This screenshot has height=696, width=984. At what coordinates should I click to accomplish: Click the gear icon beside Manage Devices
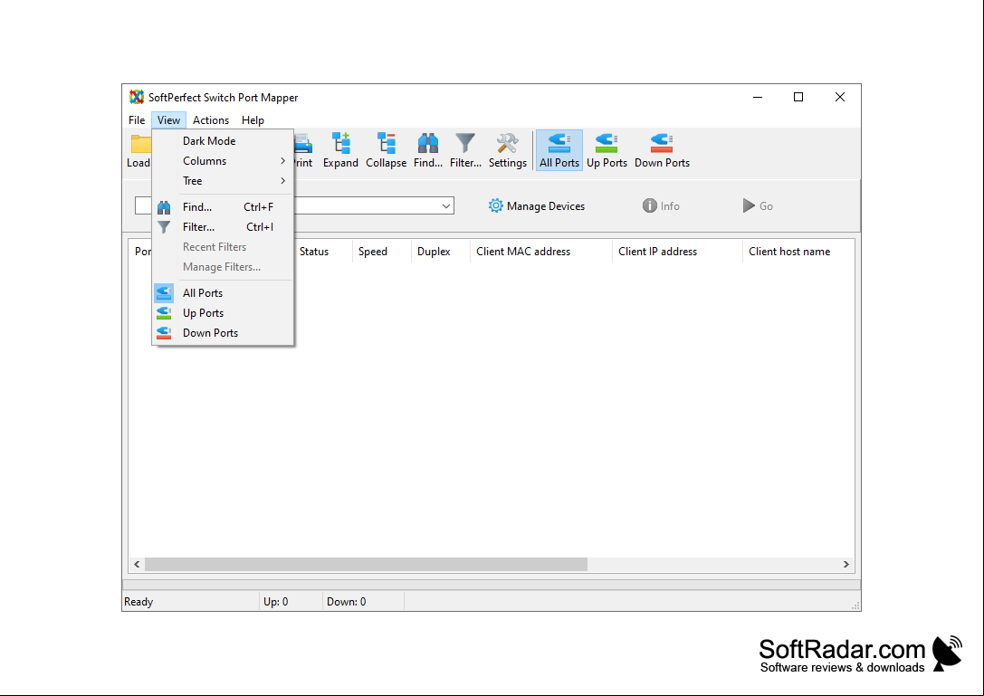[496, 205]
